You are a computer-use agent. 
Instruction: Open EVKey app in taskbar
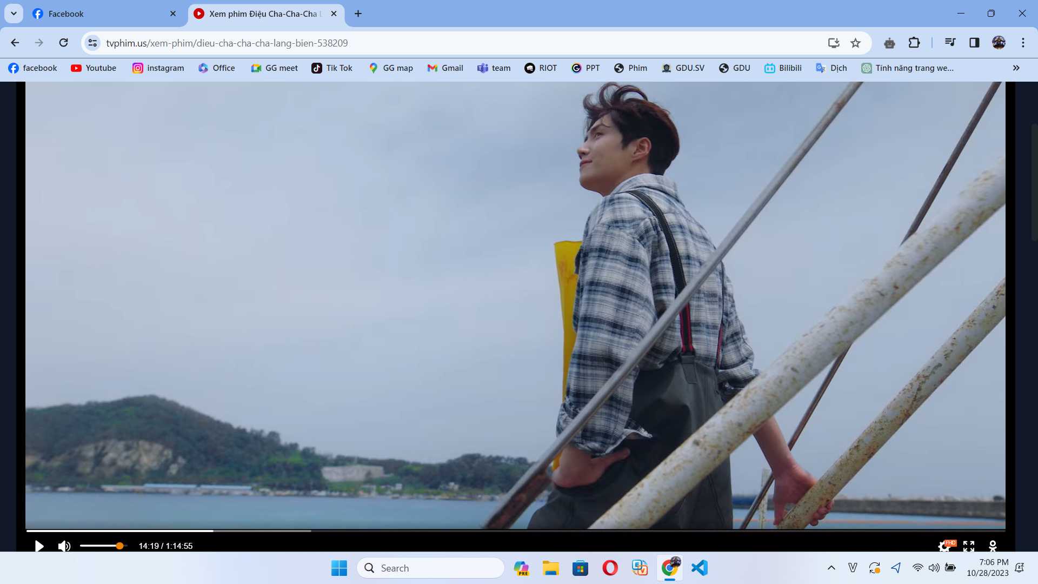click(640, 568)
